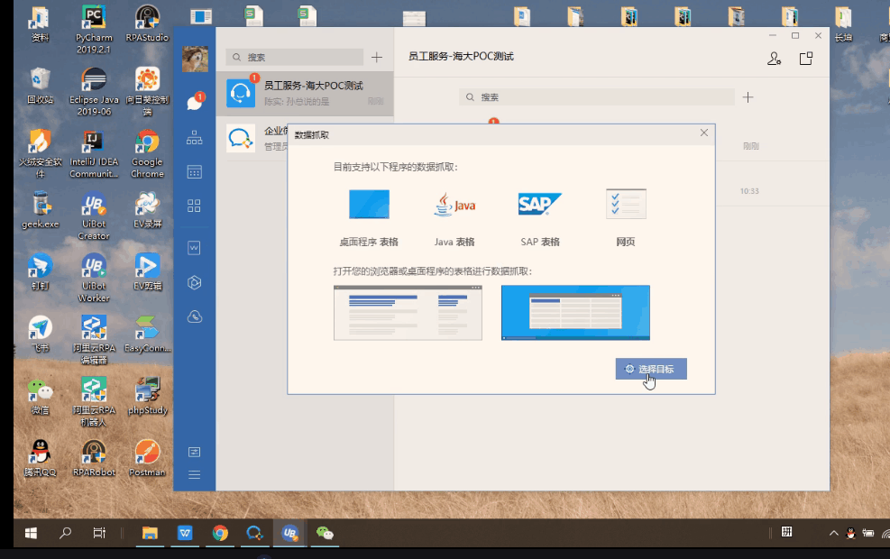Click the hamburger menu icon in sidebar
The width and height of the screenshot is (890, 559).
click(x=194, y=475)
